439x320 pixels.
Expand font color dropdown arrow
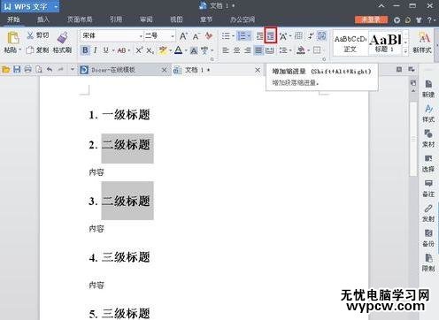pyautogui.click(x=186, y=50)
